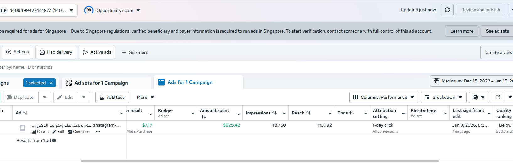
Task: Click the export/share icon button
Action: coord(498,97)
